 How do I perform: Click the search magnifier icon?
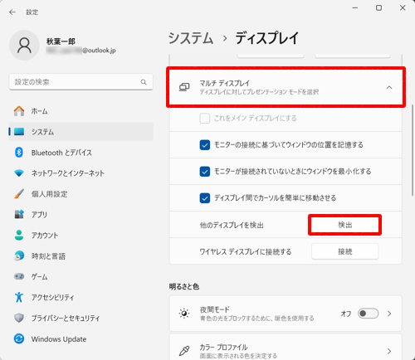[144, 82]
